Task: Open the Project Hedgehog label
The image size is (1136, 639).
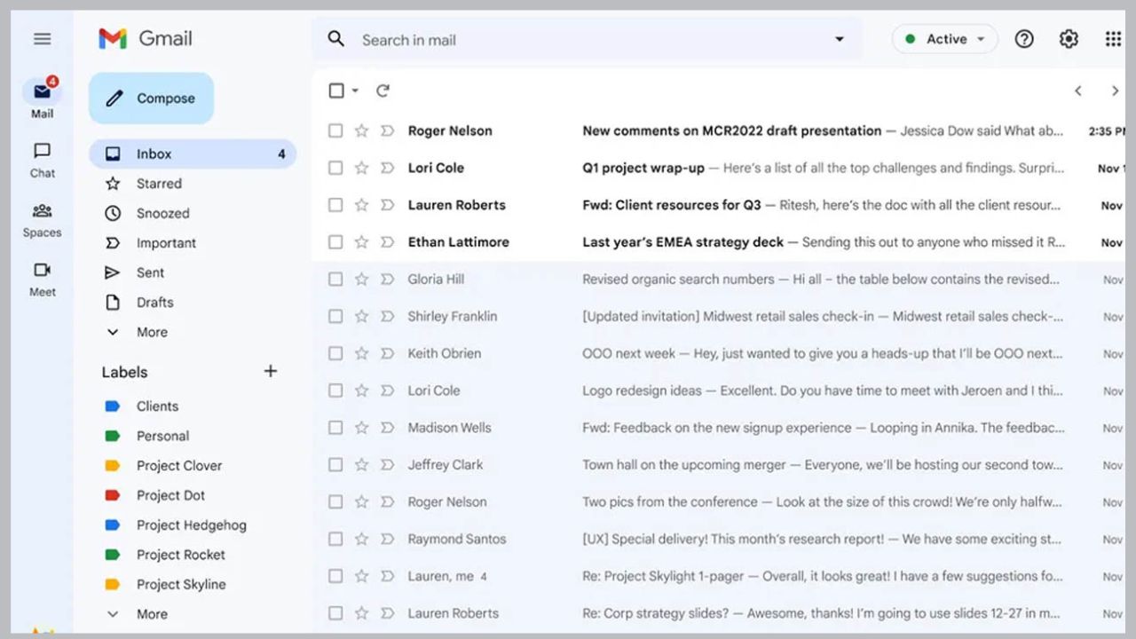Action: [x=192, y=525]
